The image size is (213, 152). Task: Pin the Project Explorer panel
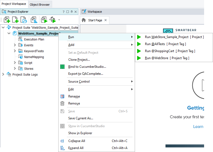(x=72, y=12)
